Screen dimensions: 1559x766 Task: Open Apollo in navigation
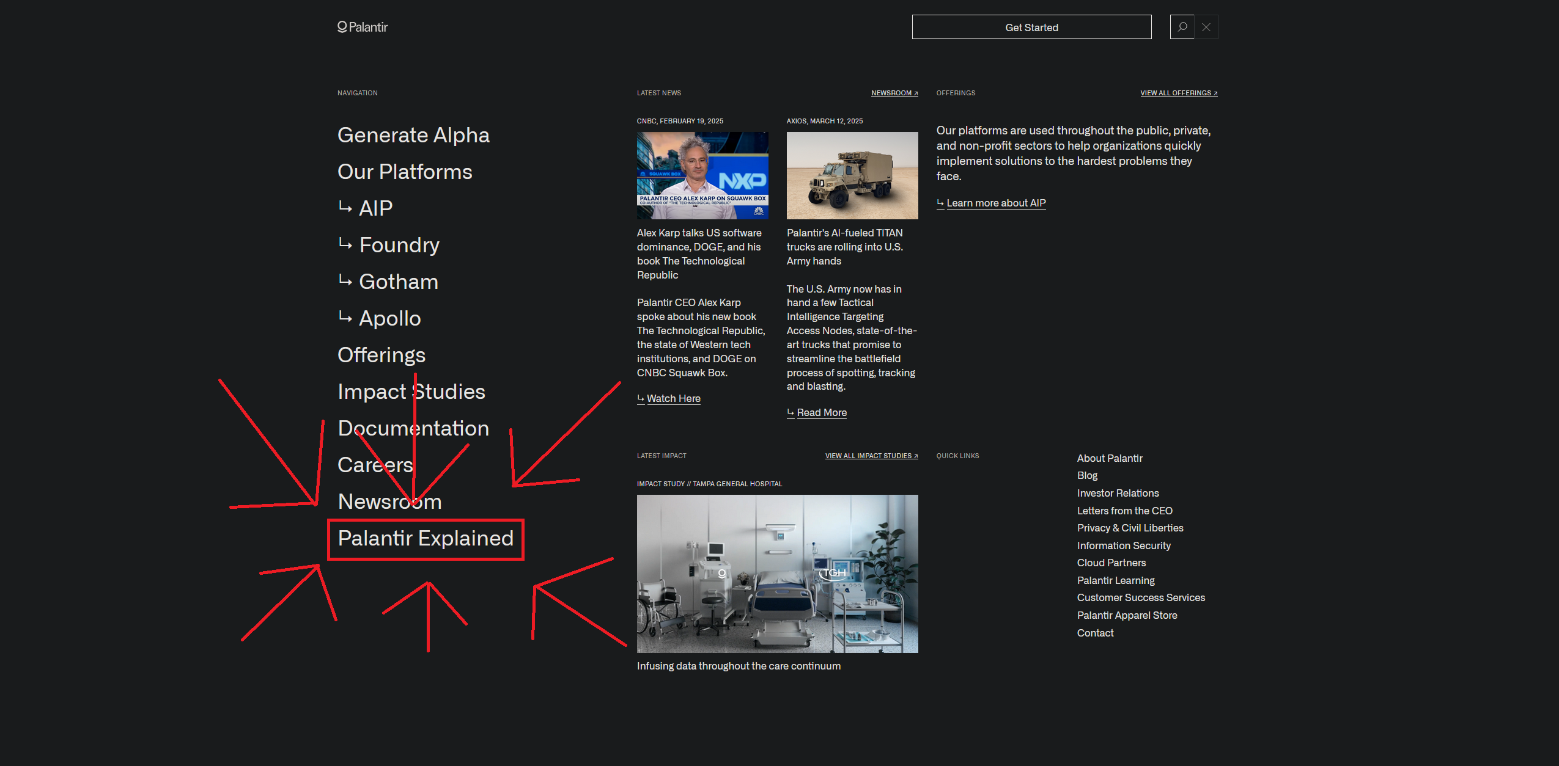pos(389,318)
